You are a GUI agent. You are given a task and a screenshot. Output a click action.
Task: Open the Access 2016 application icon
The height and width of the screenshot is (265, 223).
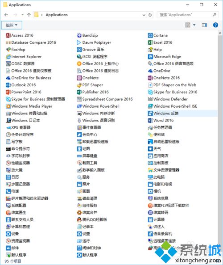click(x=8, y=35)
